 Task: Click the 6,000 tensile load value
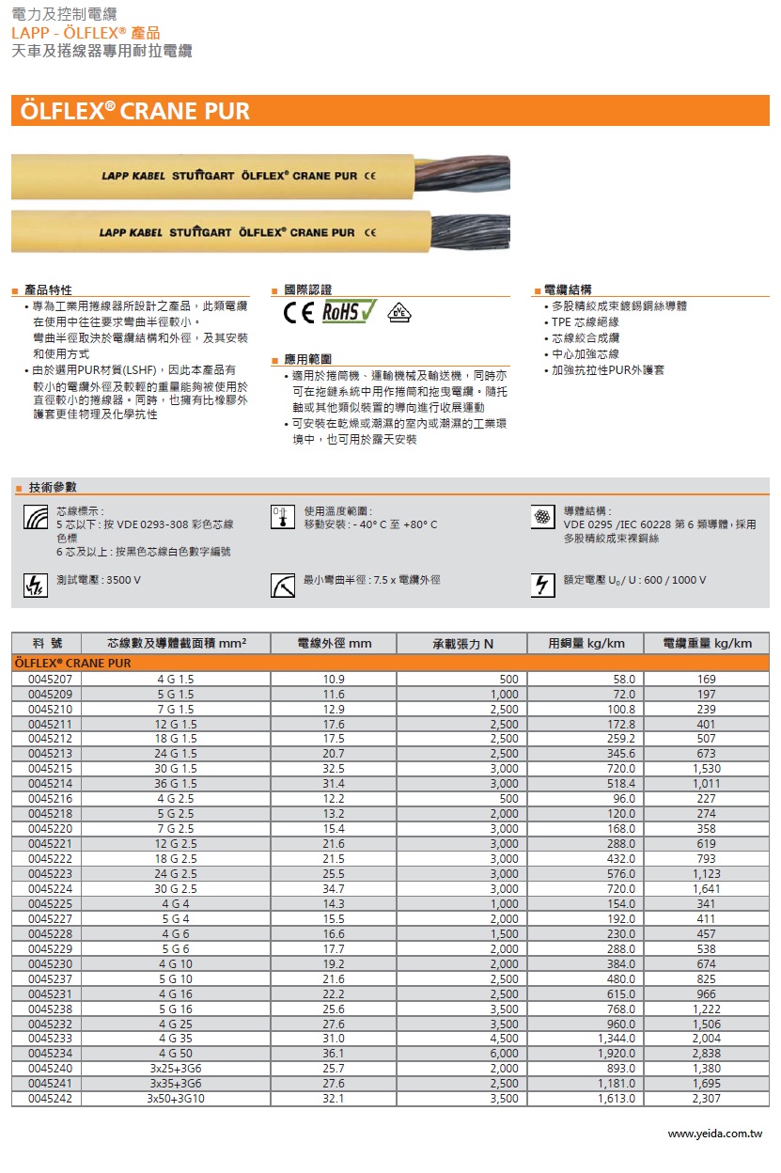coord(504,1054)
